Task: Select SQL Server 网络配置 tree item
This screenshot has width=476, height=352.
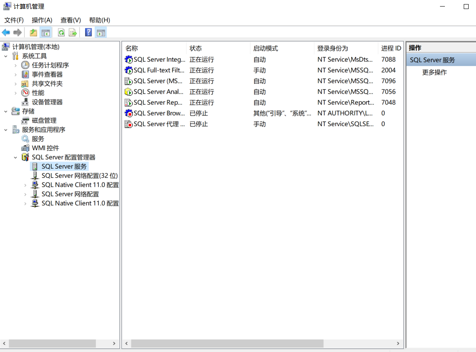Action: click(70, 194)
